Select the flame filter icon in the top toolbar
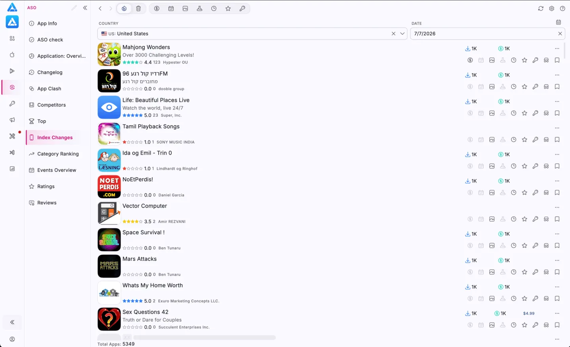The image size is (570, 347). click(124, 8)
